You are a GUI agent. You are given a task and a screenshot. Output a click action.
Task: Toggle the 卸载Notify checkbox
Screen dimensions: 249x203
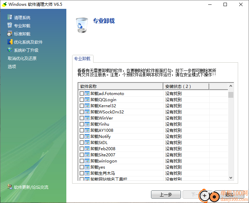coord(82,136)
